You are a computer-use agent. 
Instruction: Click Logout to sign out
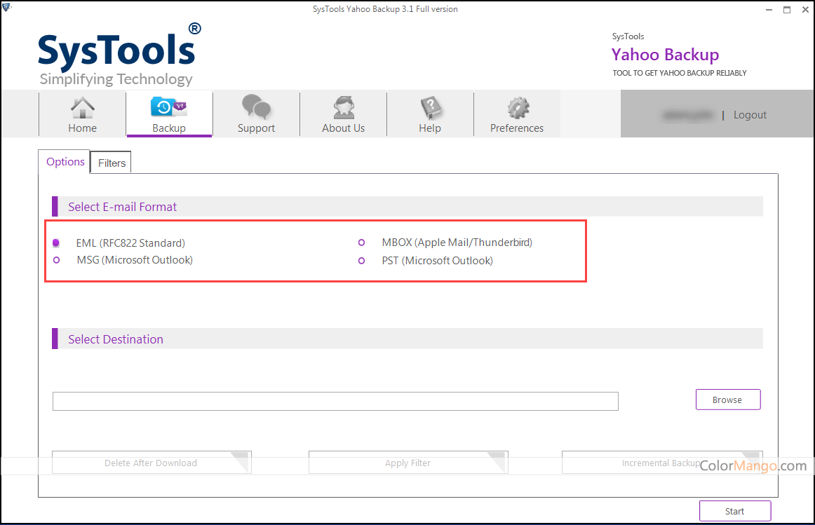(749, 114)
